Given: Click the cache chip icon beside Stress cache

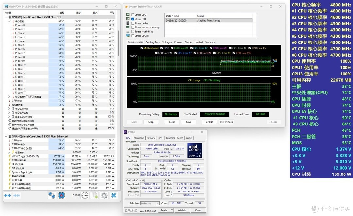Looking at the screenshot, I should coord(128,23).
